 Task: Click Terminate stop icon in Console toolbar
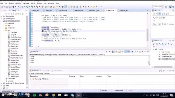[107, 51]
